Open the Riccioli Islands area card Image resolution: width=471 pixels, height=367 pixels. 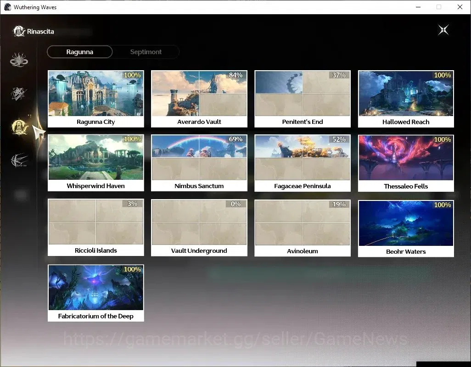[x=96, y=228]
